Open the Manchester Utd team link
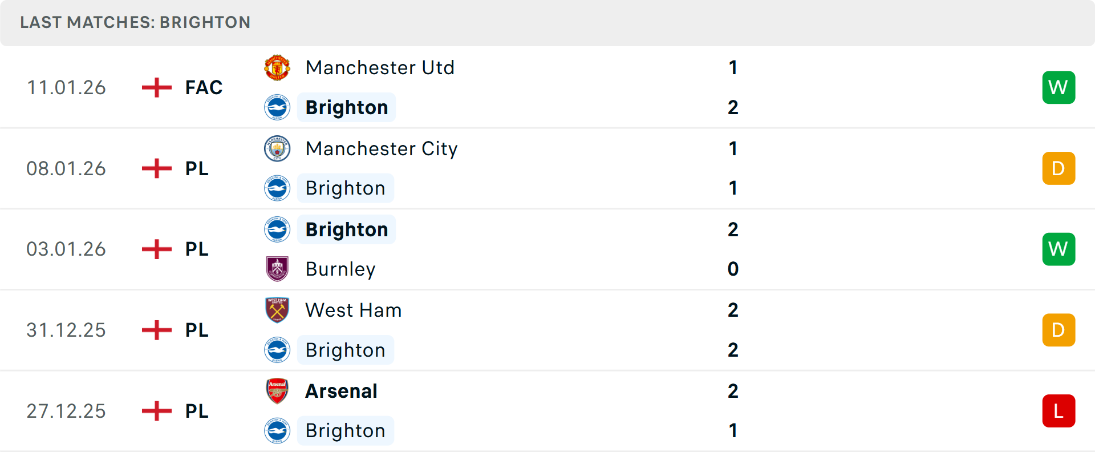 coord(380,68)
